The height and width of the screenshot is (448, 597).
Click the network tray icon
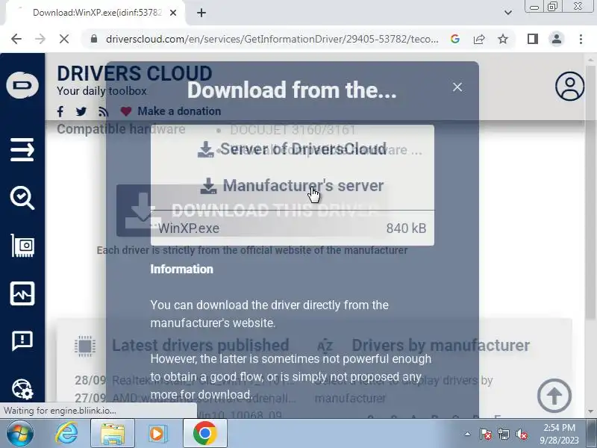coord(503,434)
